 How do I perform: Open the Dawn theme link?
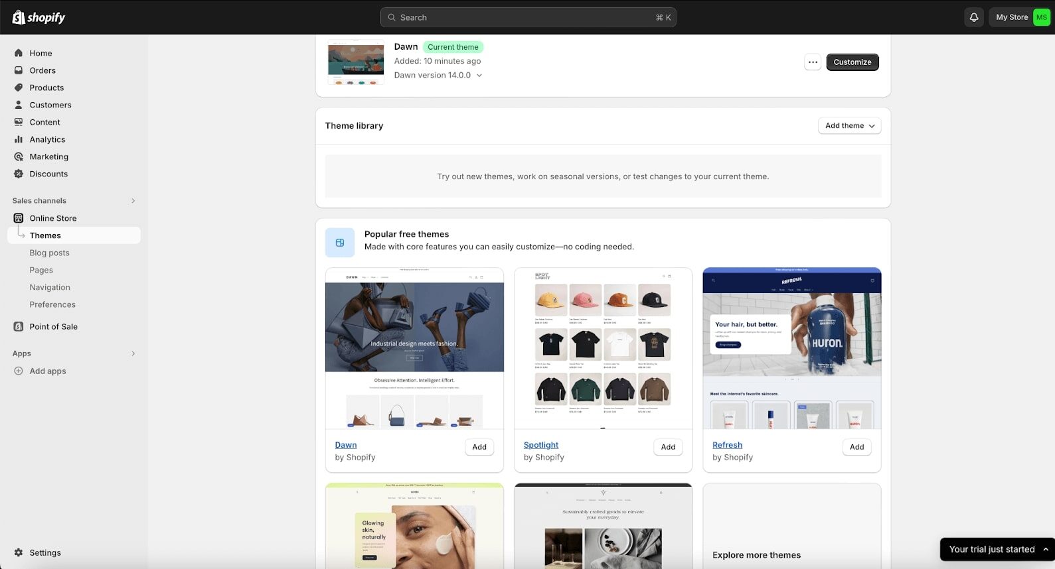[346, 445]
